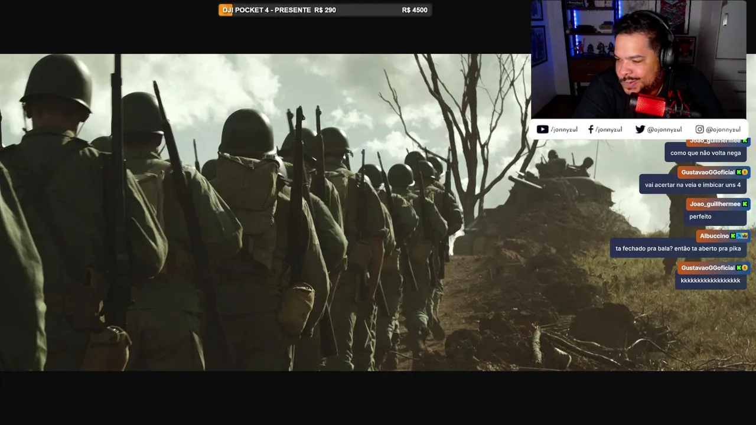Click the message 'ta fechado pra bala? então ta aberto pra pika'
The image size is (756, 425).
coord(678,249)
